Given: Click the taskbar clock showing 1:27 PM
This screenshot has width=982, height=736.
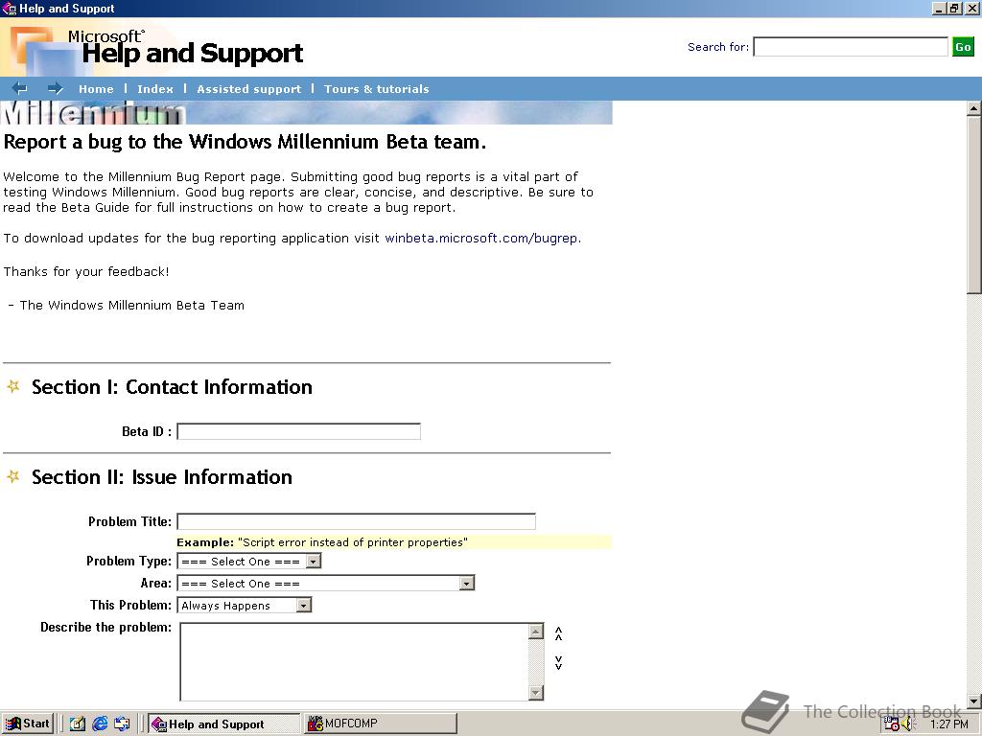Looking at the screenshot, I should (948, 724).
